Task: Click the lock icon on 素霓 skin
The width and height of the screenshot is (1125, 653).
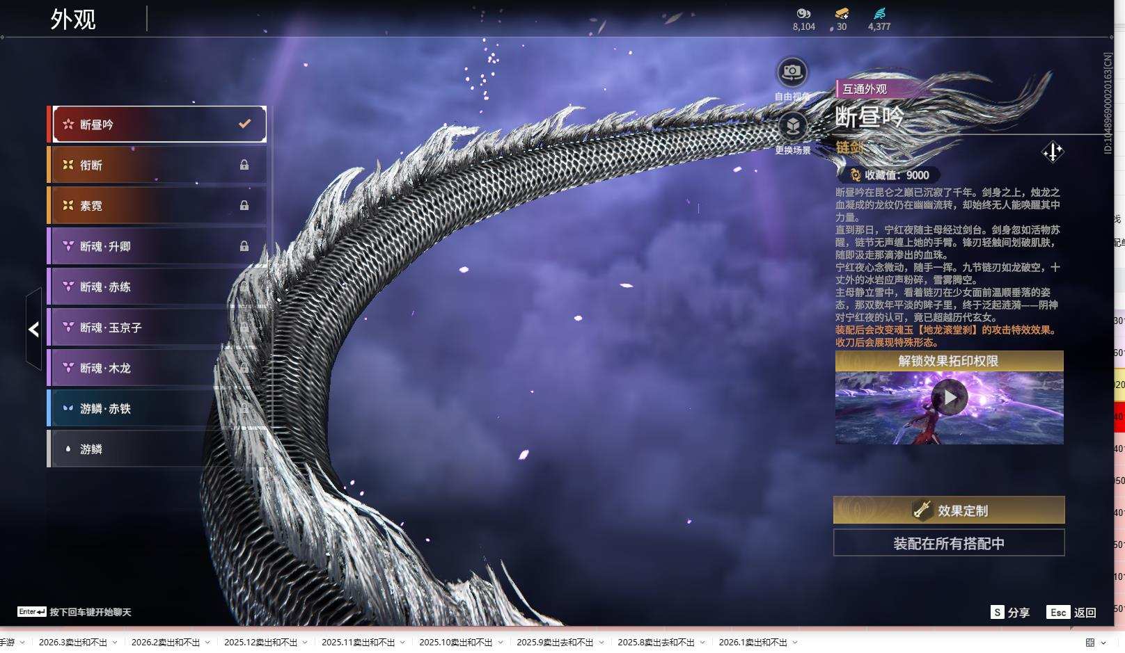Action: 244,206
